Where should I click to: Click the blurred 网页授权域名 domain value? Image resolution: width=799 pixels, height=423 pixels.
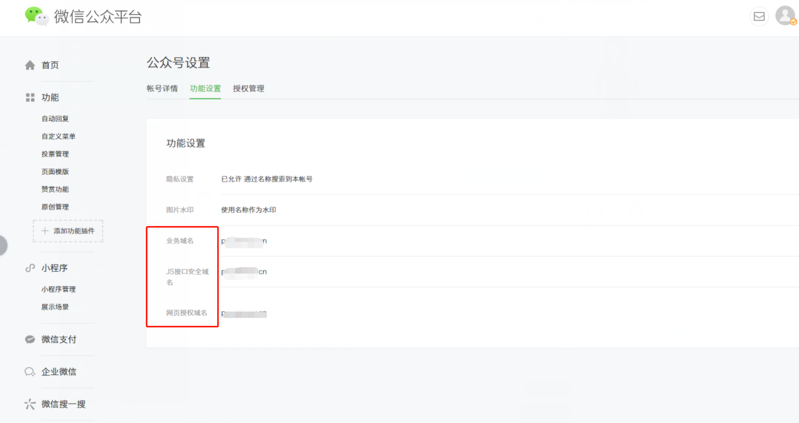(x=244, y=314)
